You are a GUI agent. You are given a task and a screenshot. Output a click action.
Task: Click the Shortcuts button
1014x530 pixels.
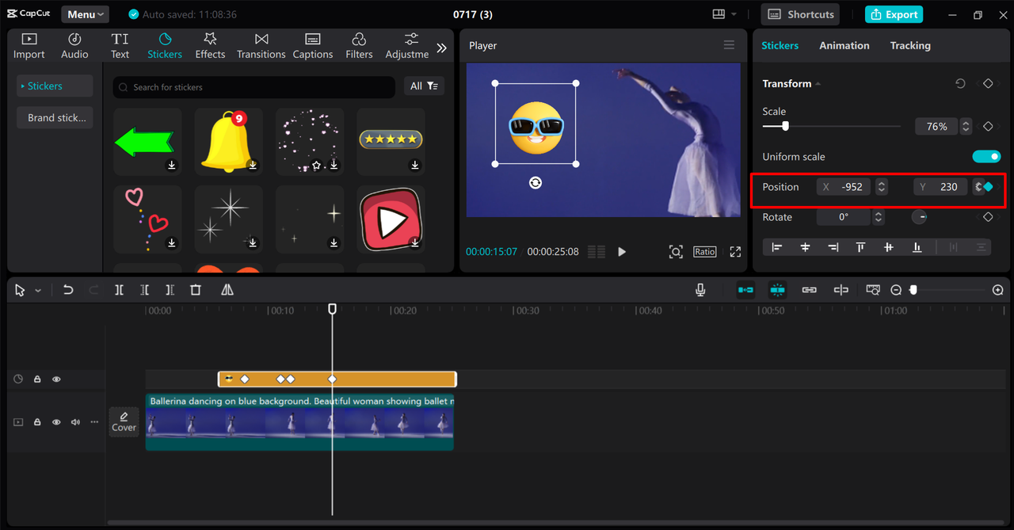801,14
